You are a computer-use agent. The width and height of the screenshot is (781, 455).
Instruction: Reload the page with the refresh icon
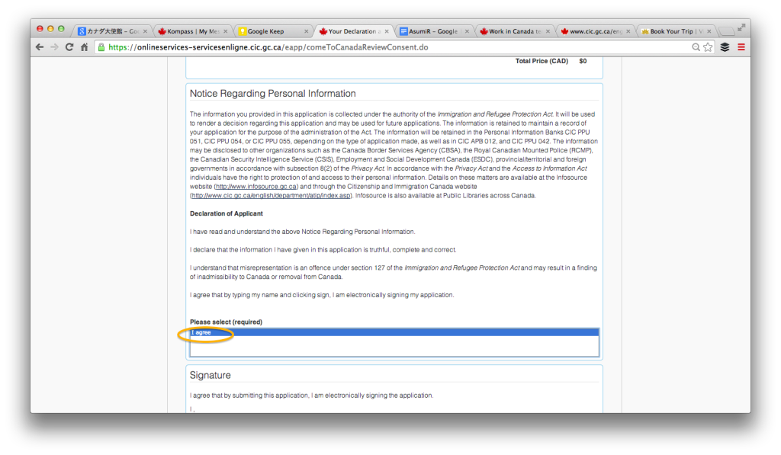[x=69, y=47]
